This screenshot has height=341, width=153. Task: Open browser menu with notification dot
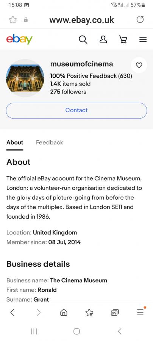pyautogui.click(x=141, y=312)
